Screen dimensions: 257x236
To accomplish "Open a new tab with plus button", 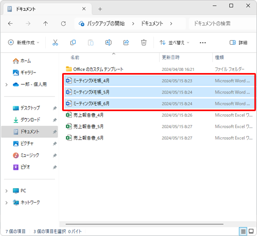I will [100, 9].
